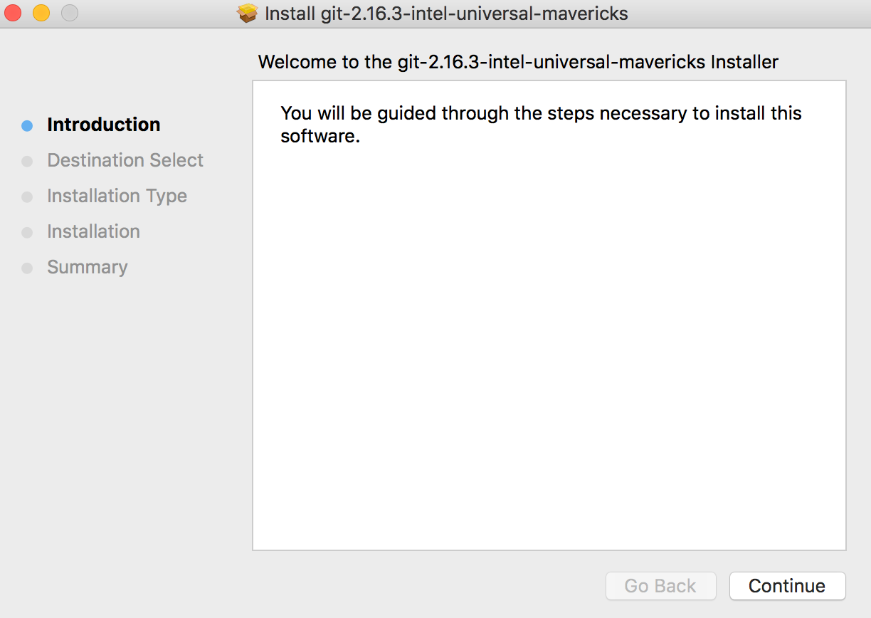The width and height of the screenshot is (871, 618).
Task: Select Installation Type in the sidebar
Action: [117, 196]
